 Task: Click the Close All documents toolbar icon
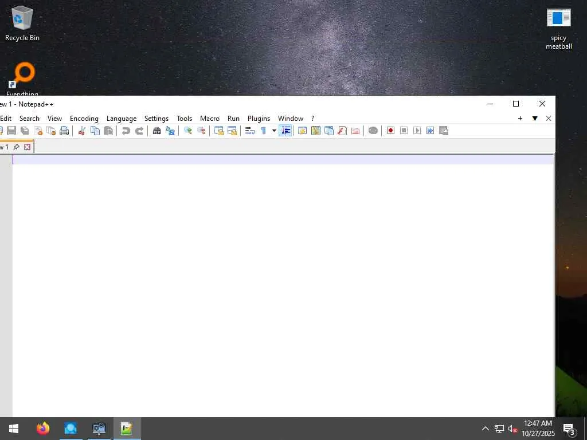coord(51,131)
